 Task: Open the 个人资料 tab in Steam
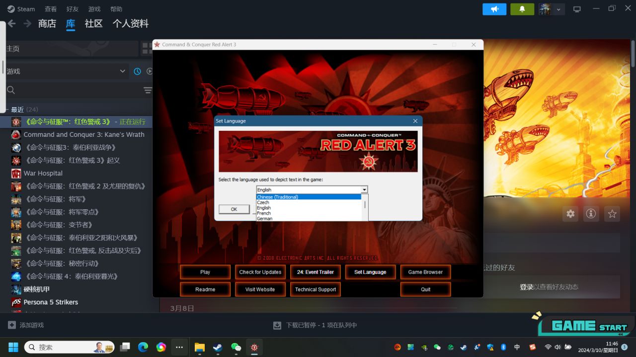click(131, 24)
